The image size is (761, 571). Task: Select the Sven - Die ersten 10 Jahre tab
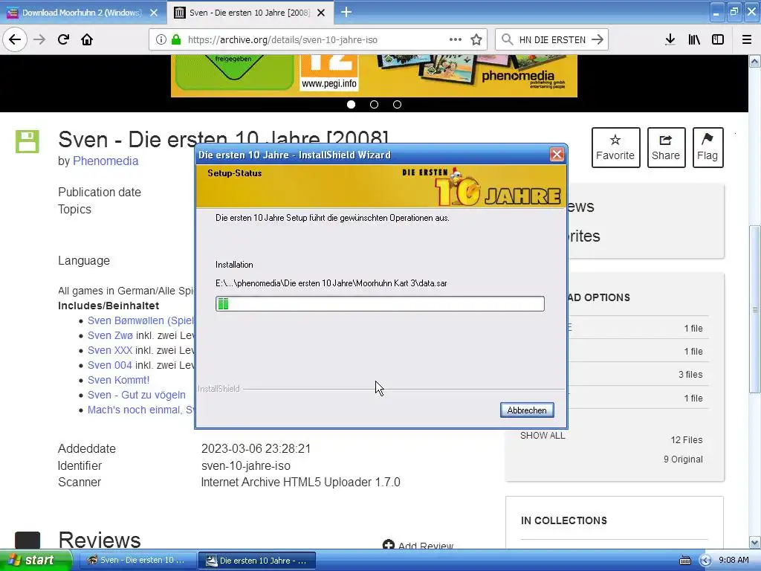(x=250, y=13)
